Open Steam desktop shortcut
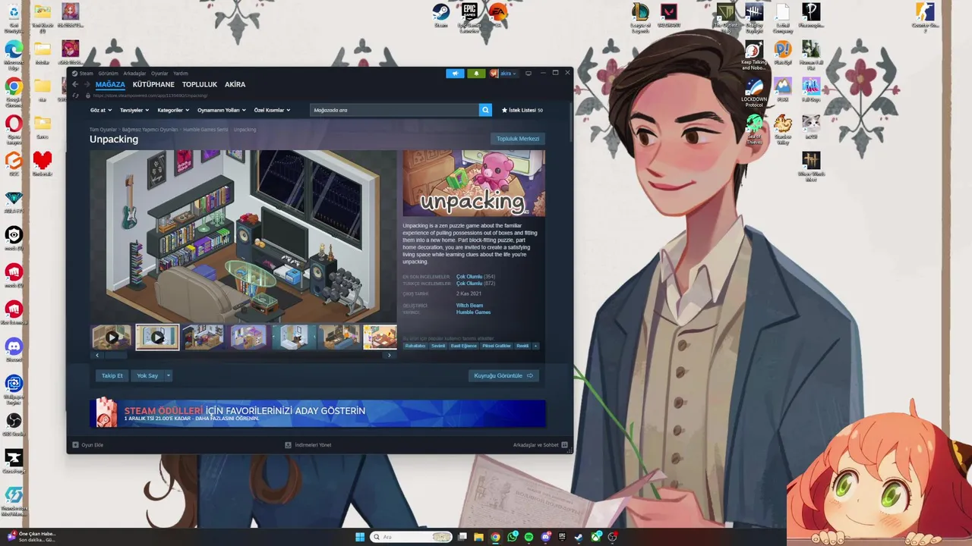 [440, 14]
